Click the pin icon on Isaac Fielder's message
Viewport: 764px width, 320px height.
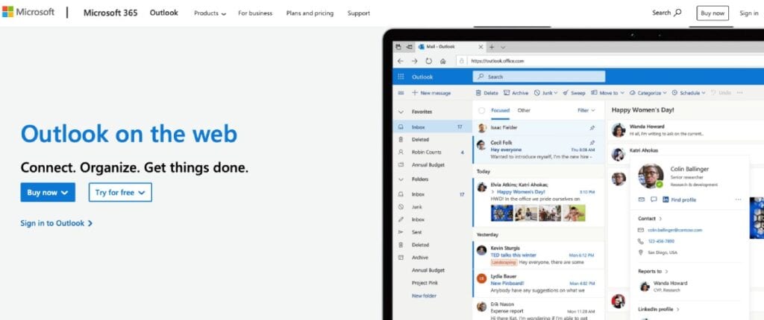click(592, 128)
